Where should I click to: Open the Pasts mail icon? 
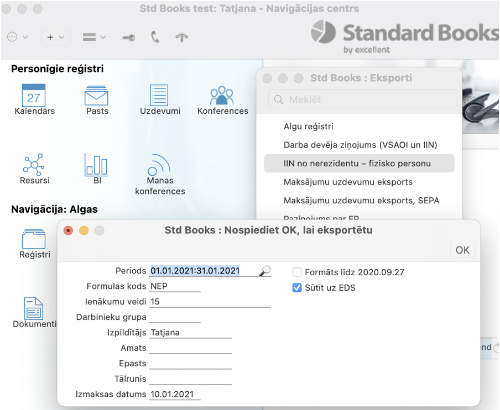coord(96,96)
